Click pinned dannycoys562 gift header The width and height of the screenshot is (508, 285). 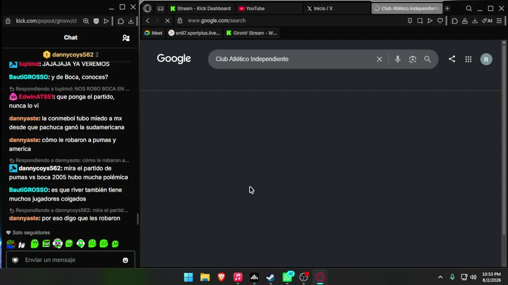tap(71, 55)
